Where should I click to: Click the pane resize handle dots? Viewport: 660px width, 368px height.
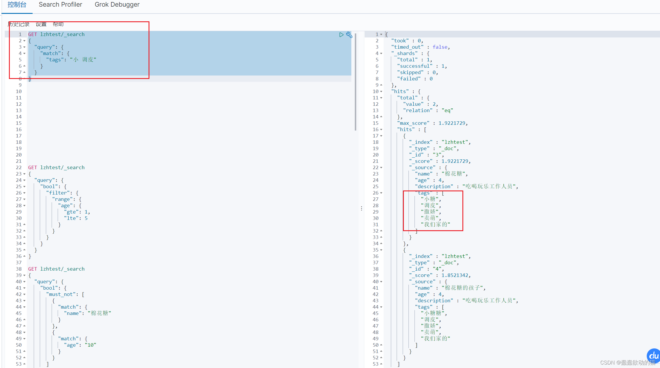[361, 208]
